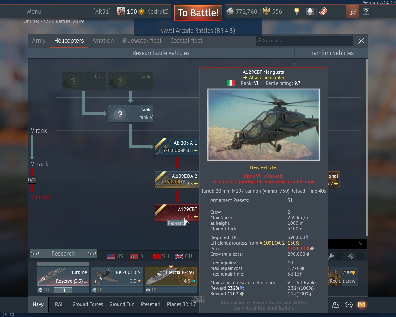396x317 pixels.
Task: Open the contacts friends icon
Action: [x=335, y=305]
